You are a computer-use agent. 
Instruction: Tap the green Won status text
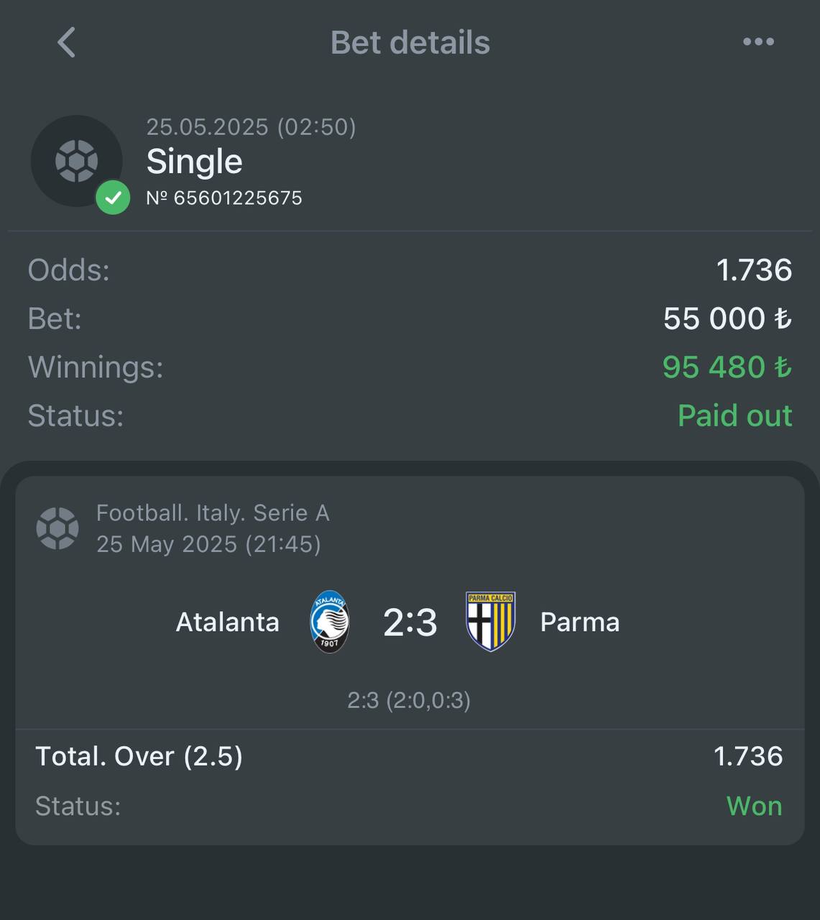(x=755, y=806)
